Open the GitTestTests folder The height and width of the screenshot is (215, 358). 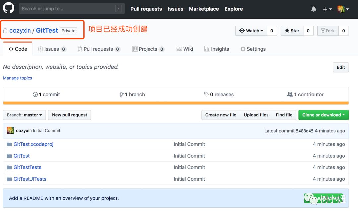[x=28, y=167]
